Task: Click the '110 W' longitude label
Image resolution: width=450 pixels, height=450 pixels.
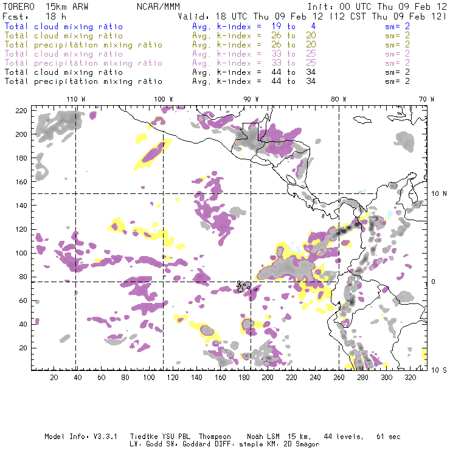Action: (76, 99)
